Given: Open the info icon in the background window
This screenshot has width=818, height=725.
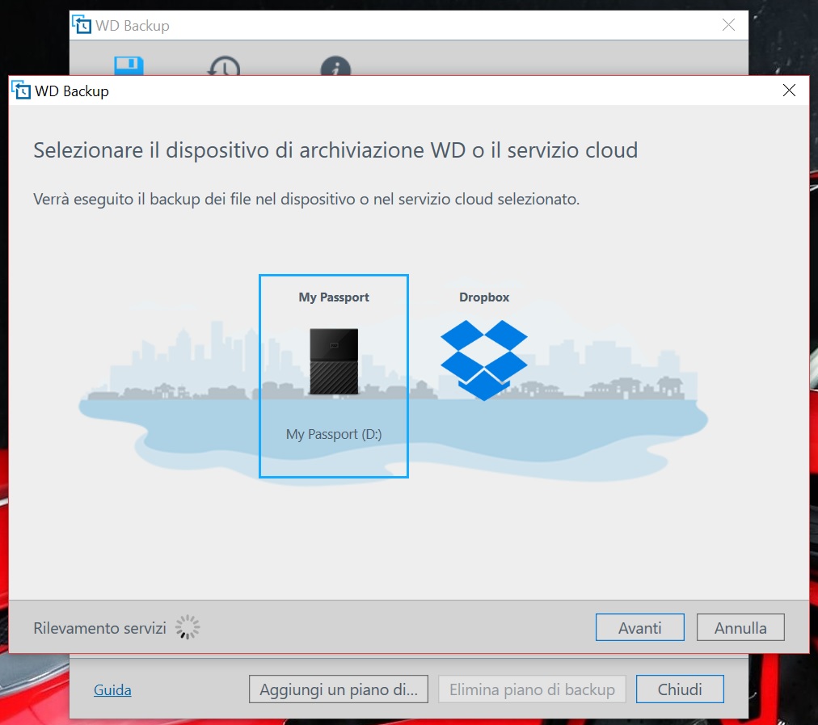Looking at the screenshot, I should click(335, 65).
